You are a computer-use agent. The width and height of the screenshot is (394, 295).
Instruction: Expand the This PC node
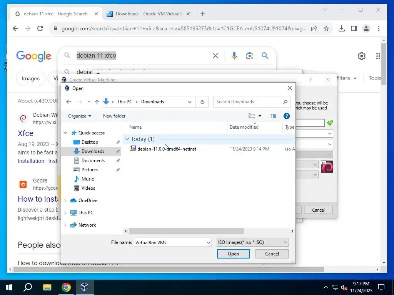point(65,213)
